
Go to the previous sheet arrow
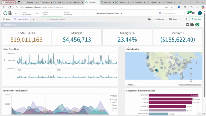click(183, 19)
